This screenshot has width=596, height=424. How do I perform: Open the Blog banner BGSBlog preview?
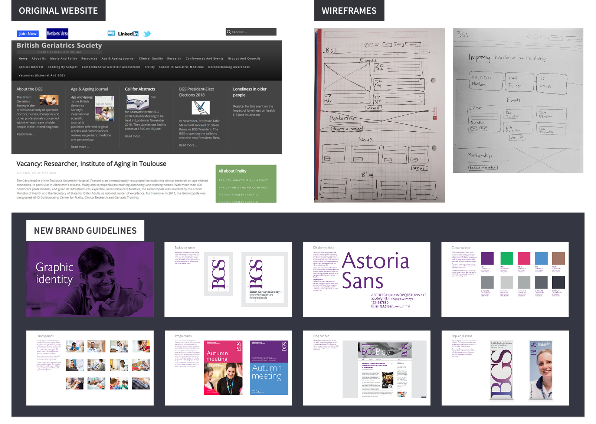coord(384,370)
